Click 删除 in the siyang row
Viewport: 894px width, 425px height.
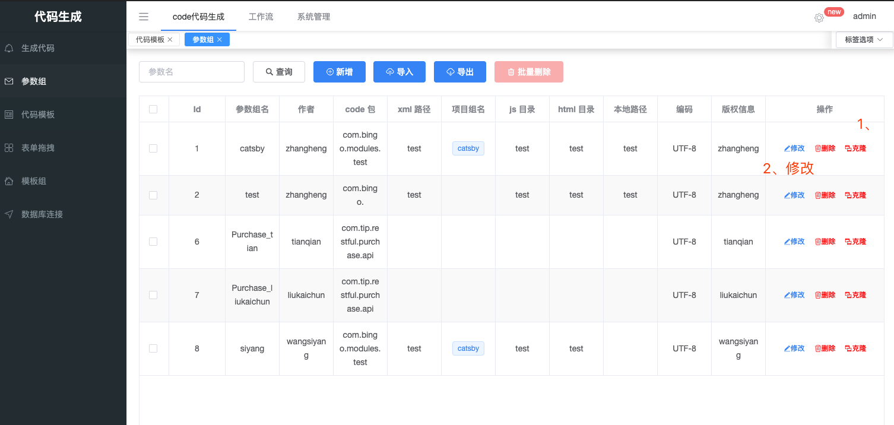point(825,348)
